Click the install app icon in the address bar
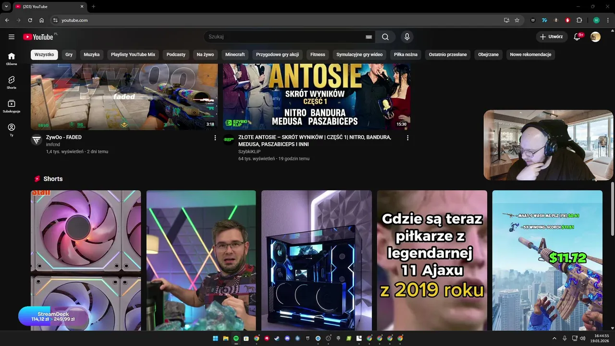 click(506, 20)
